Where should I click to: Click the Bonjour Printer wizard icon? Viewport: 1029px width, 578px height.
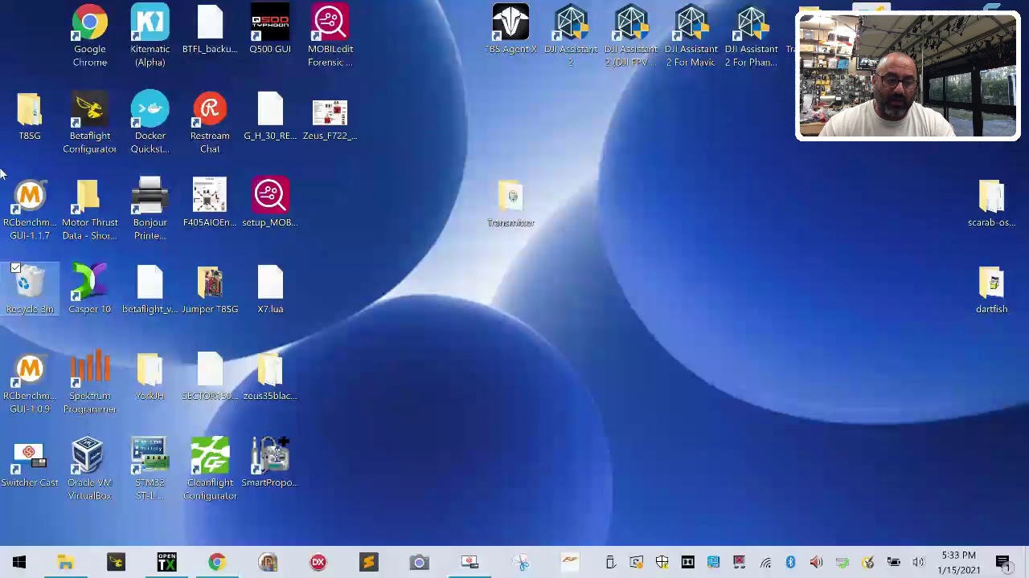[x=150, y=210]
